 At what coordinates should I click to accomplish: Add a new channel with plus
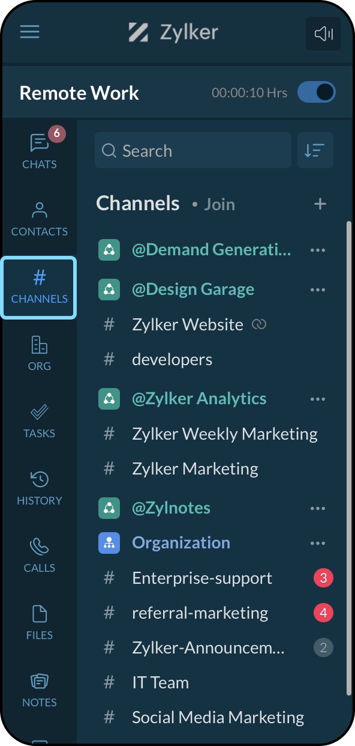click(x=320, y=204)
